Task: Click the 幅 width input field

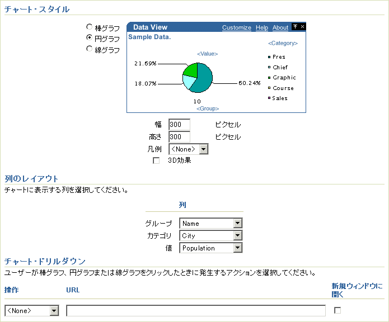Action: point(179,124)
